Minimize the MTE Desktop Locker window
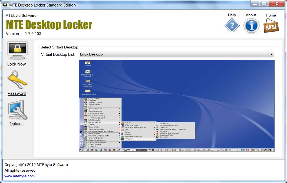The image size is (287, 183). point(255,4)
